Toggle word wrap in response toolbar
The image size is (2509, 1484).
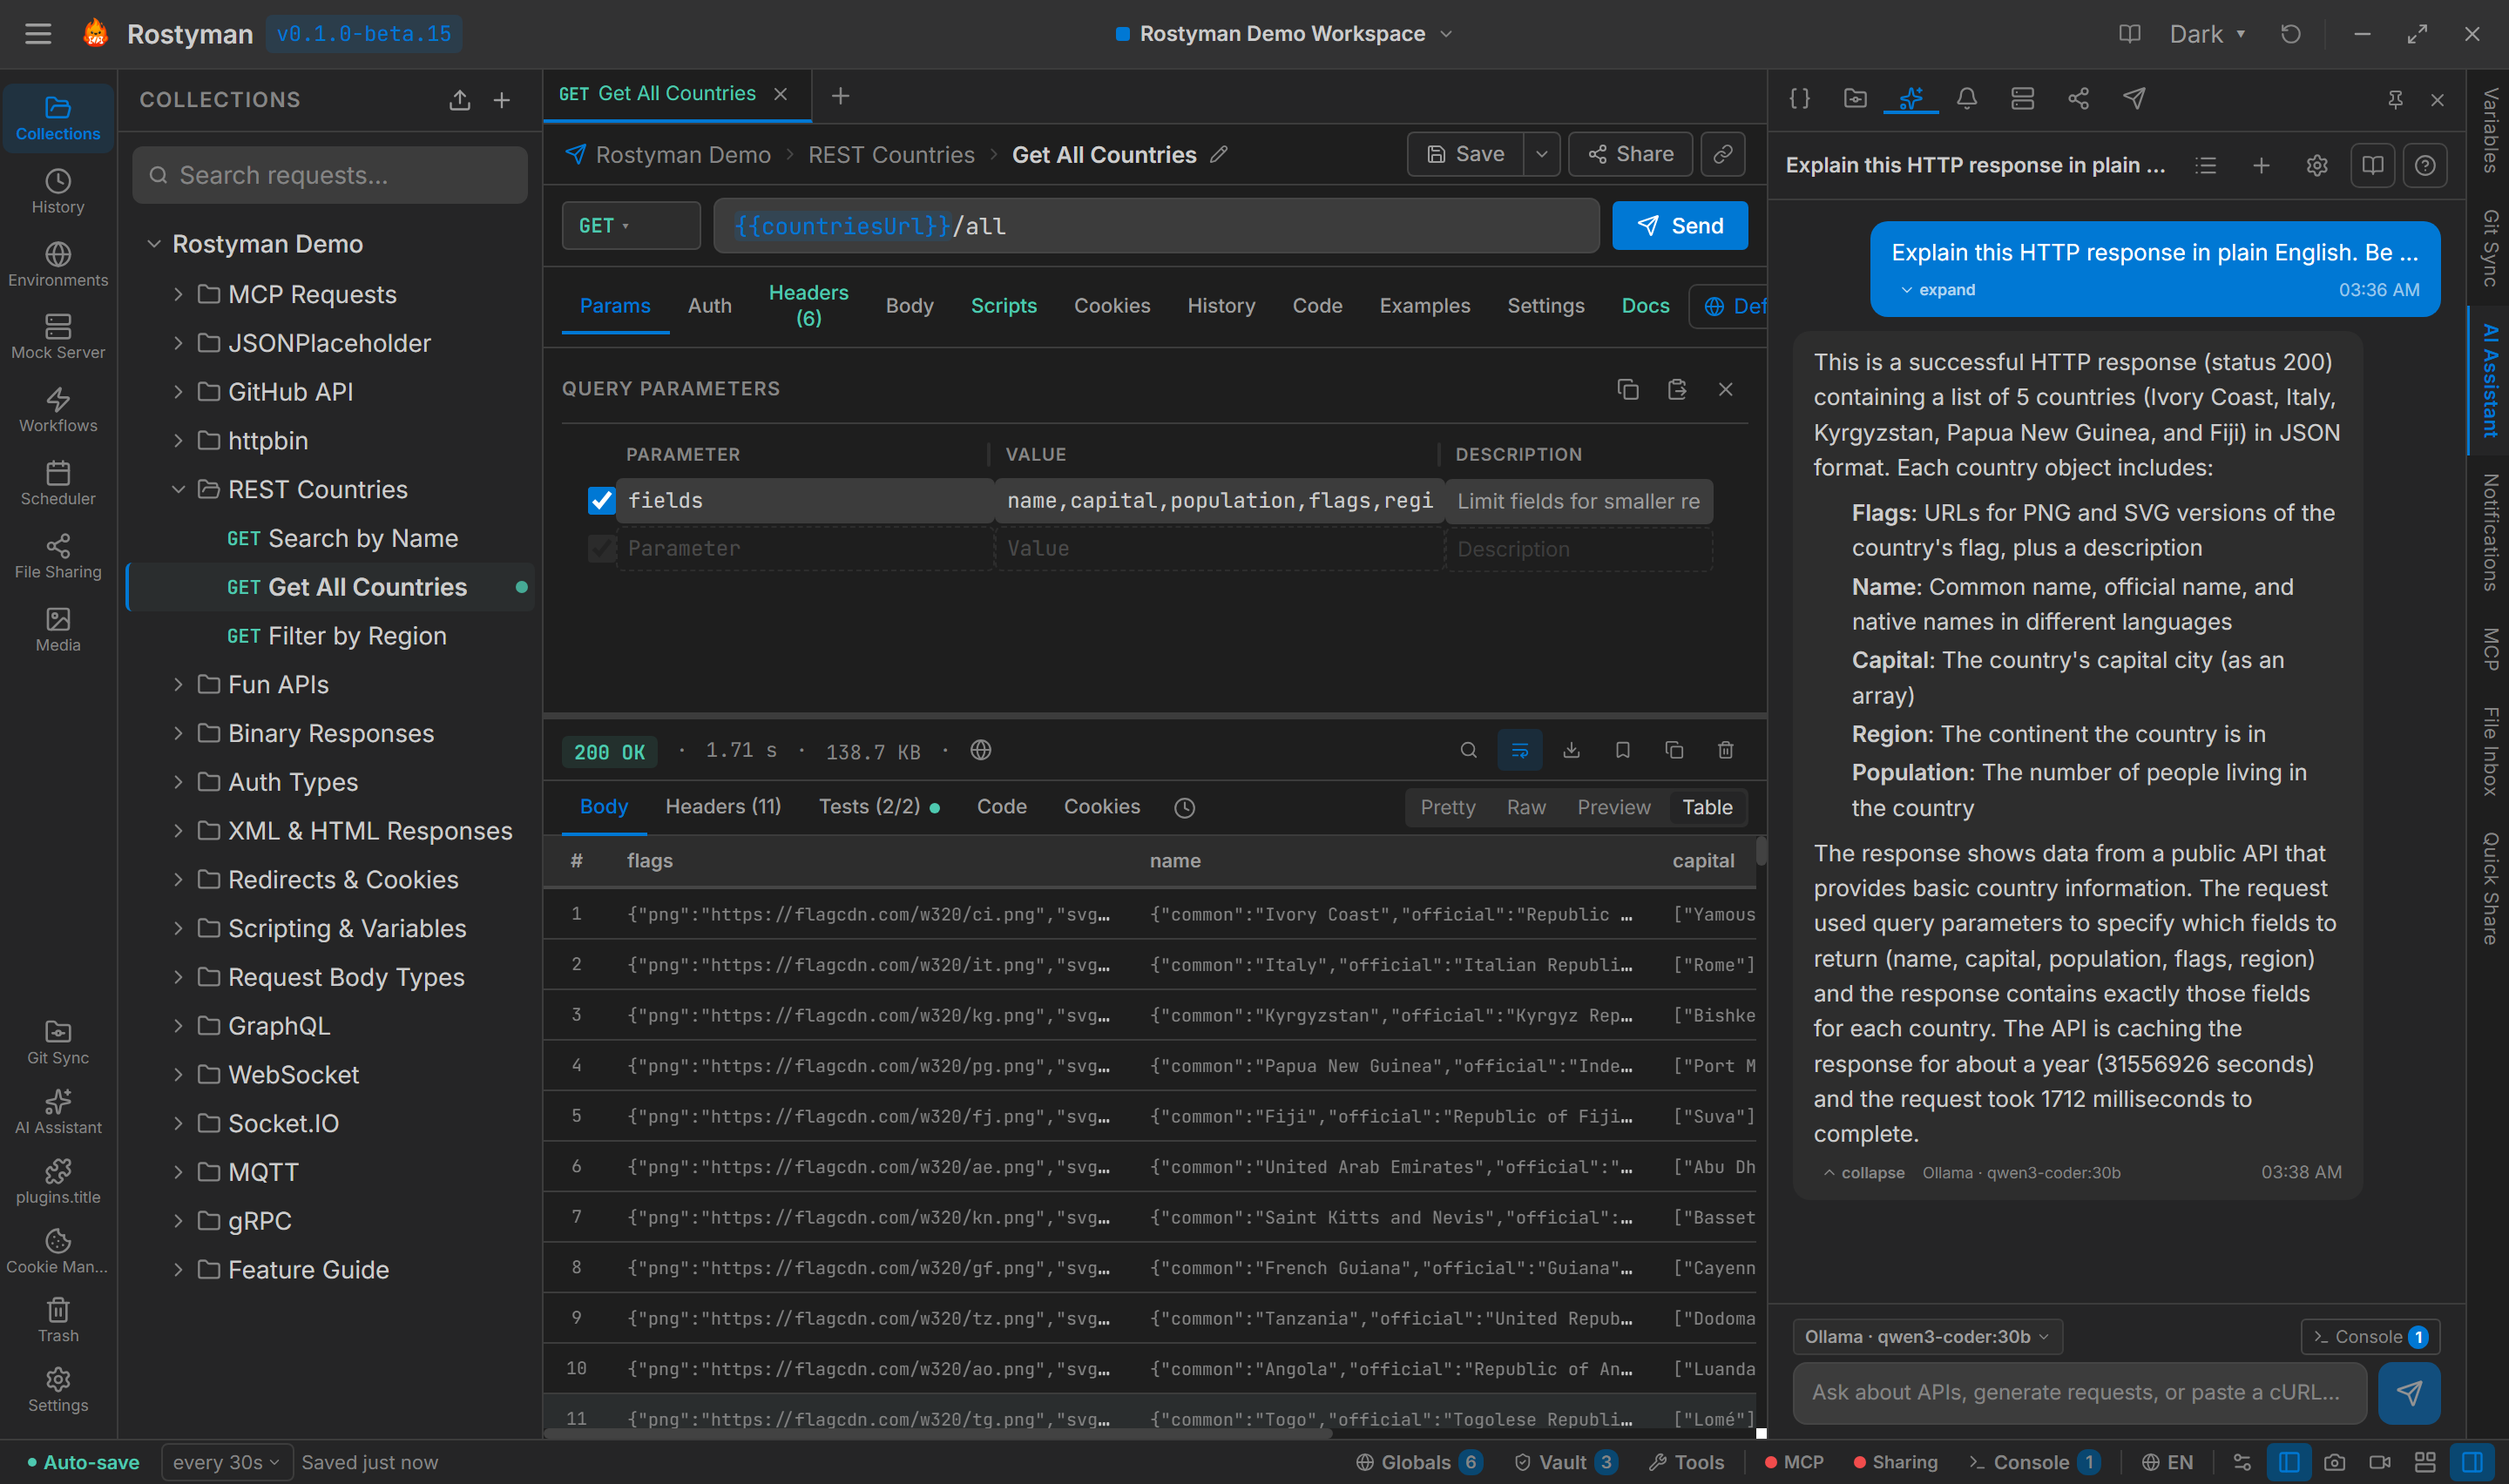pos(1519,750)
